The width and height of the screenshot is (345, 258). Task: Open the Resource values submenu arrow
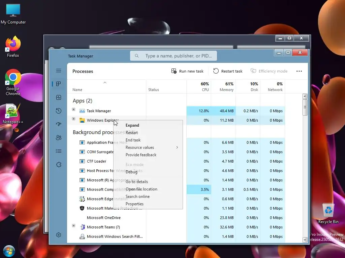177,147
